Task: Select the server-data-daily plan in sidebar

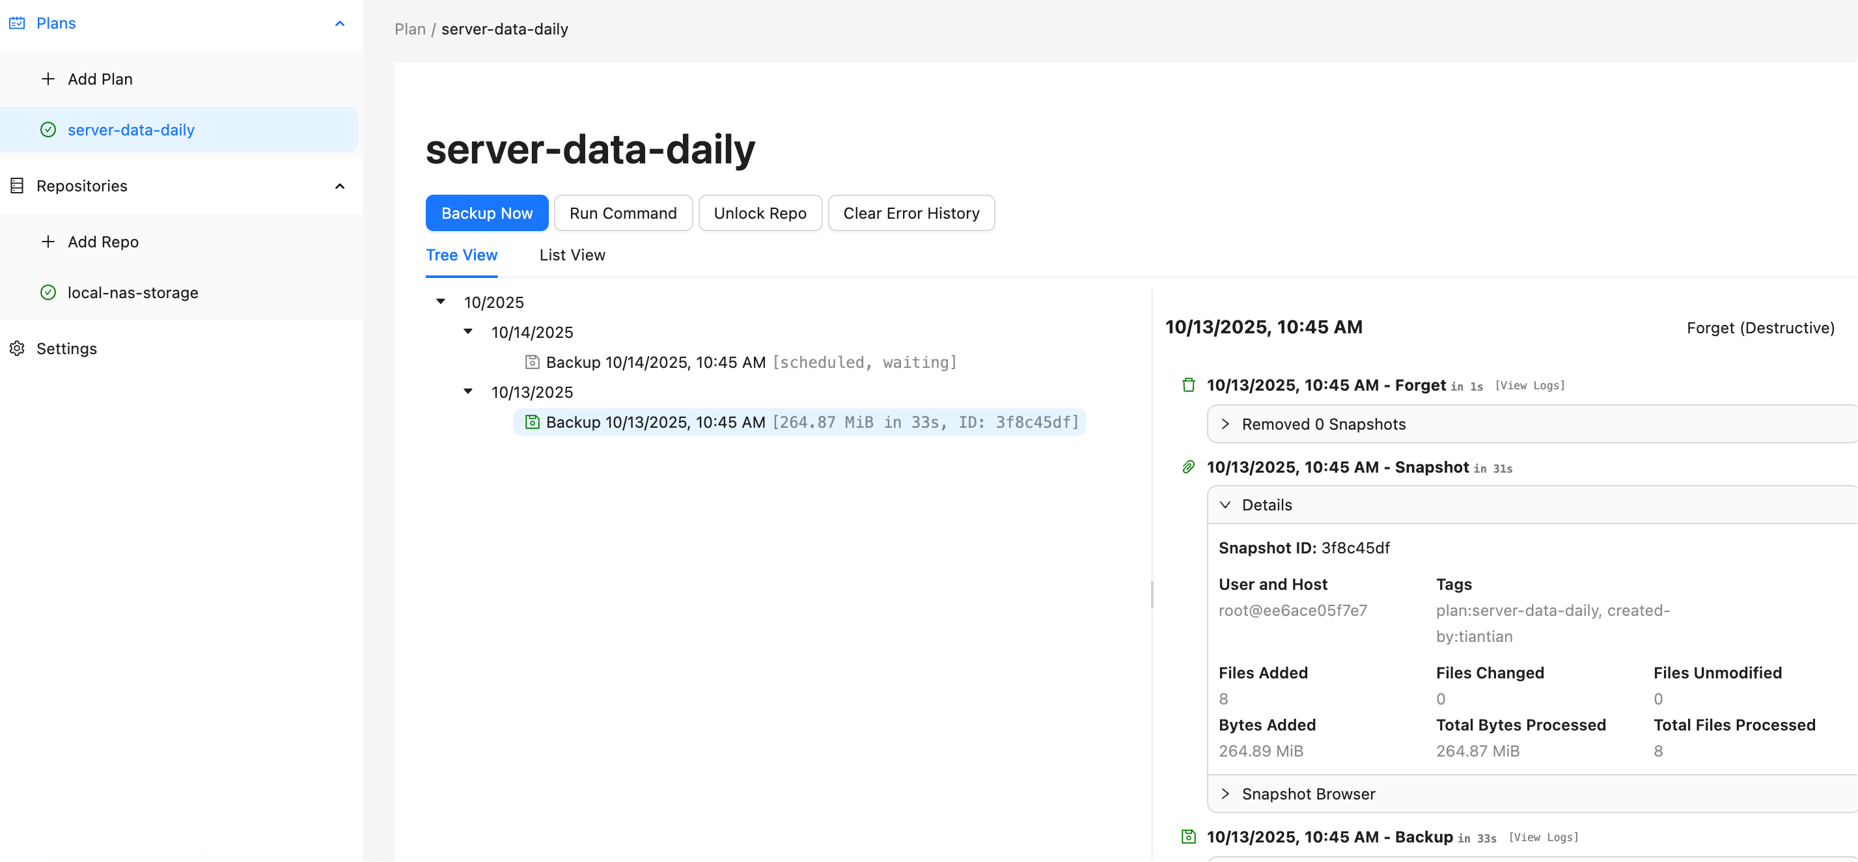Action: (179, 130)
